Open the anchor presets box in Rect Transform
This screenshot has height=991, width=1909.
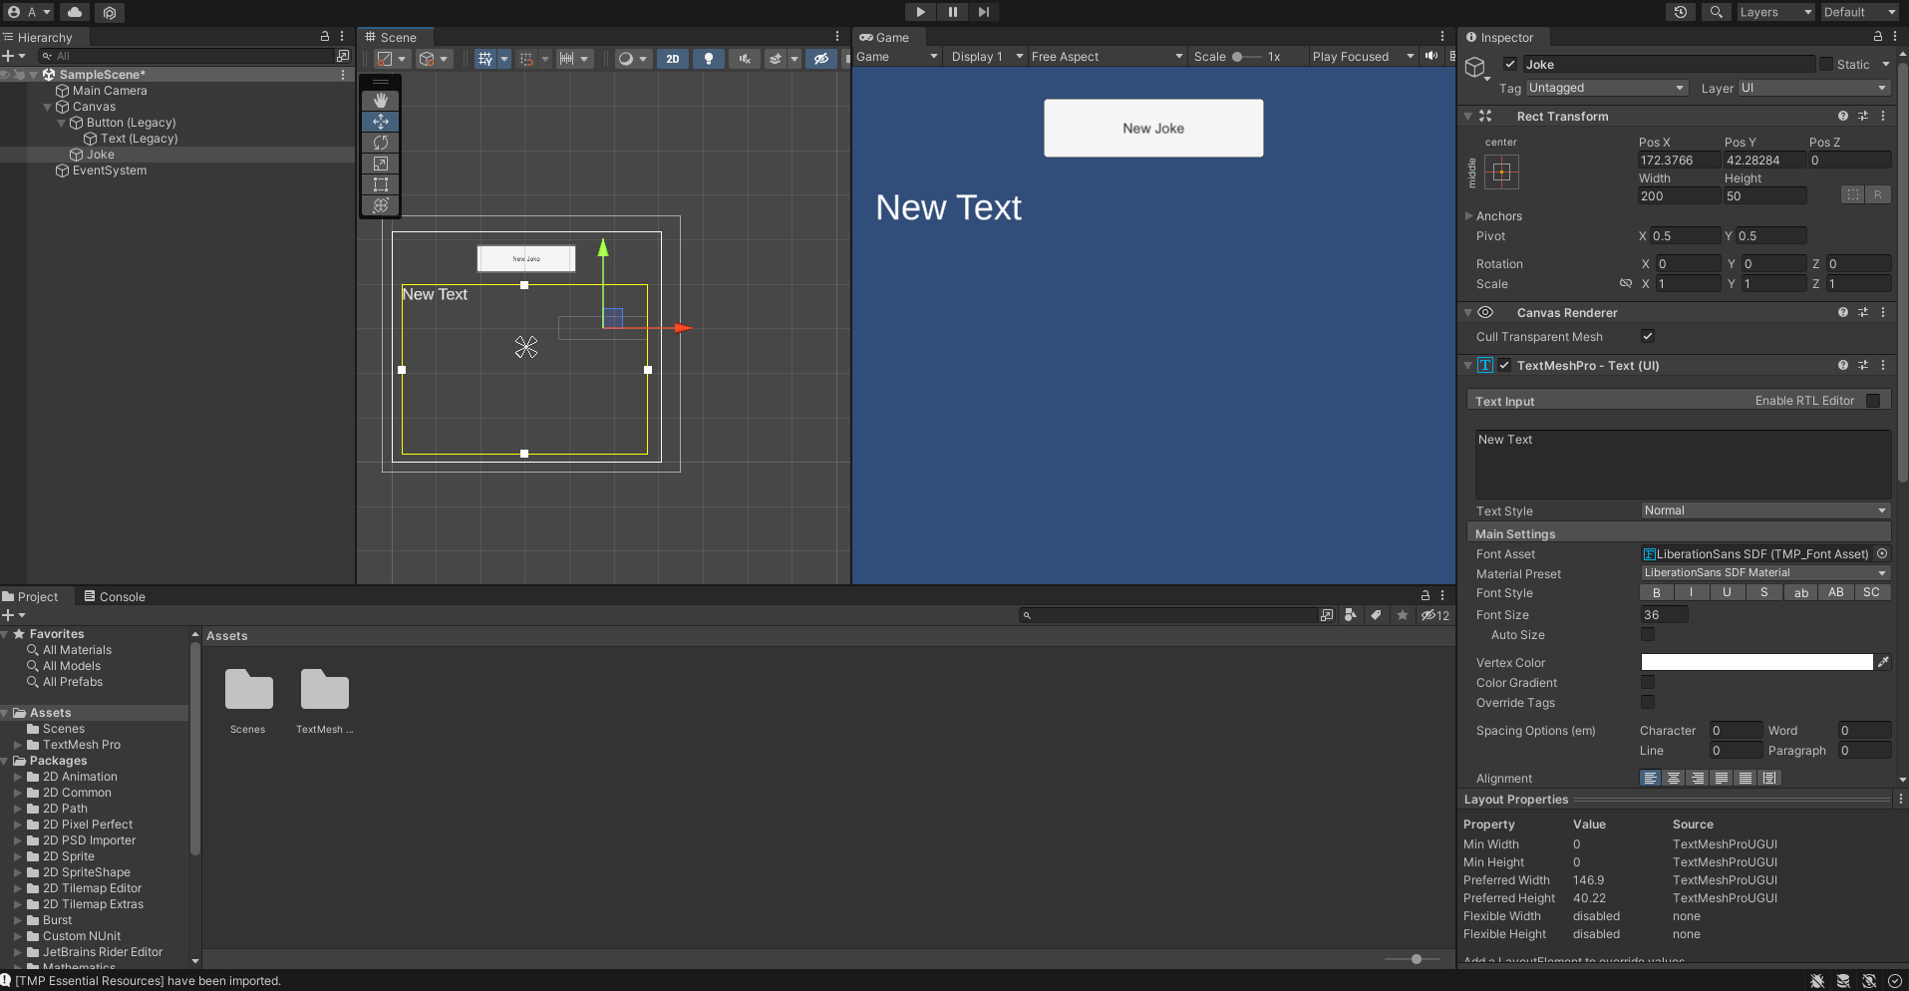[x=1501, y=172]
